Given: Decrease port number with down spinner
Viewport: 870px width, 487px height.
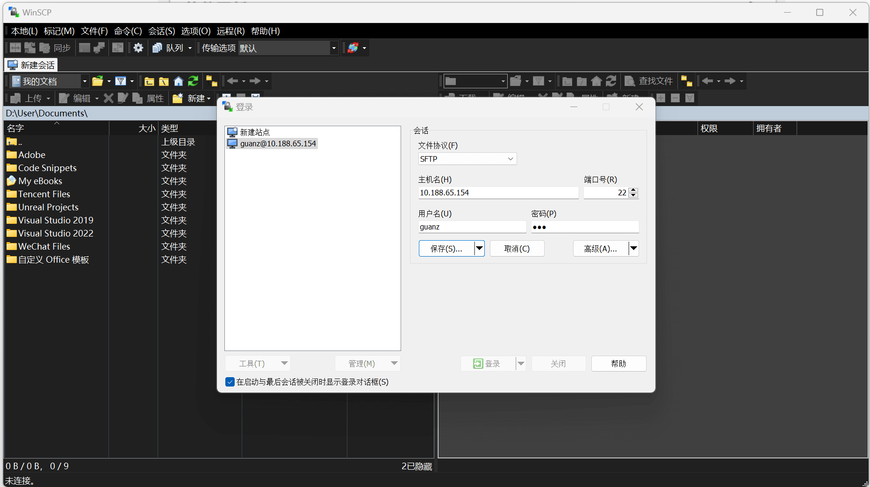Looking at the screenshot, I should pyautogui.click(x=633, y=195).
